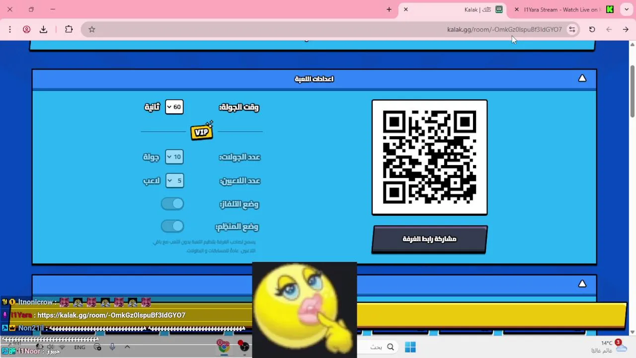Switch ENG language indicator
Image resolution: width=636 pixels, height=358 pixels.
pyautogui.click(x=79, y=347)
